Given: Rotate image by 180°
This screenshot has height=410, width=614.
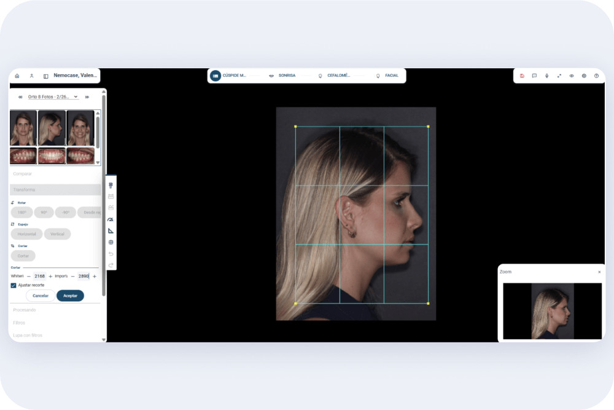Looking at the screenshot, I should pyautogui.click(x=22, y=213).
